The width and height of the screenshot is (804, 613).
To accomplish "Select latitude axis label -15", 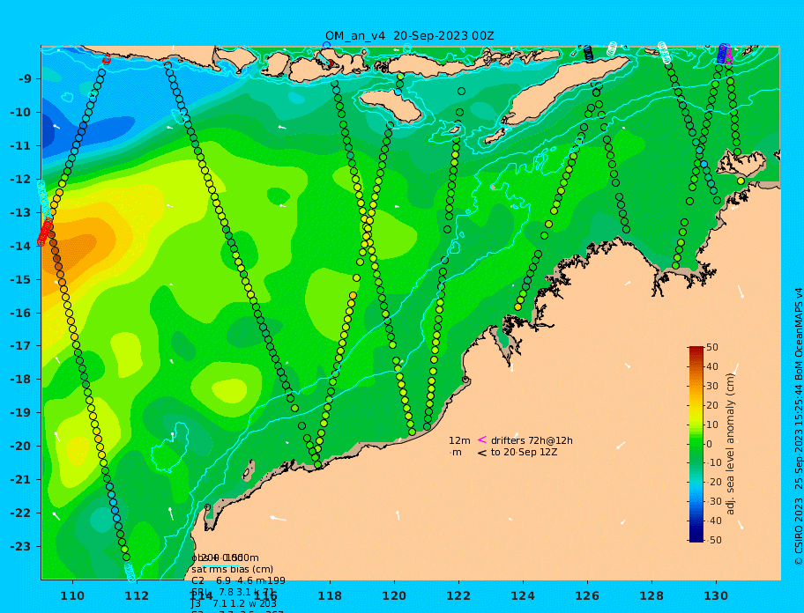I will [x=21, y=279].
